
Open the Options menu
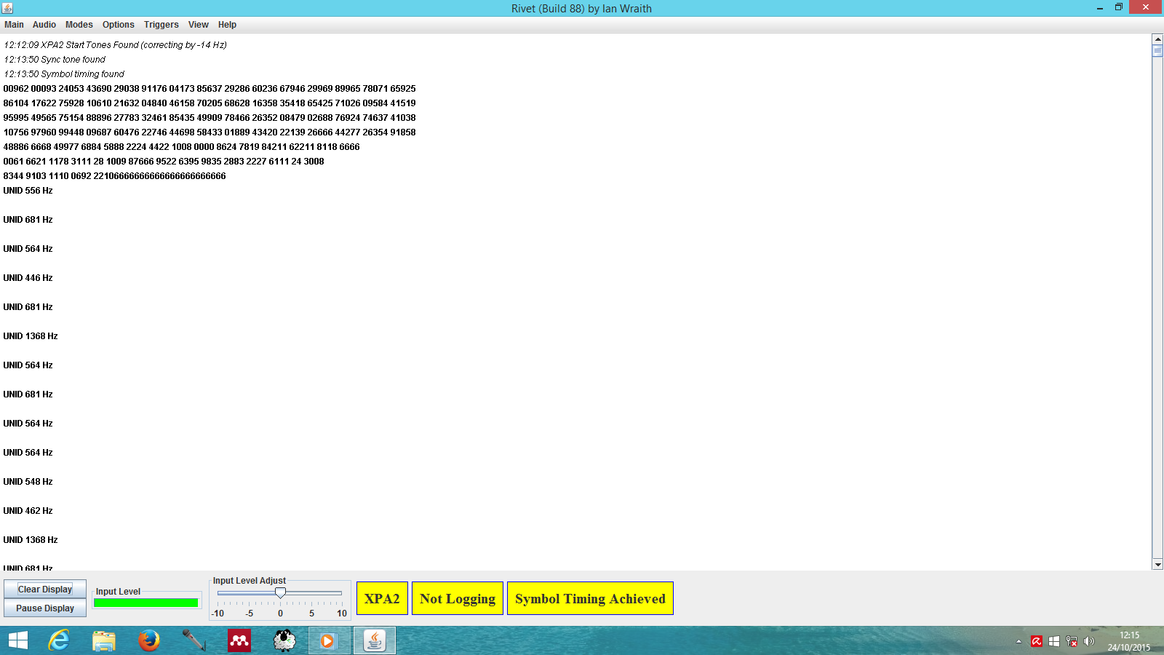pos(118,25)
